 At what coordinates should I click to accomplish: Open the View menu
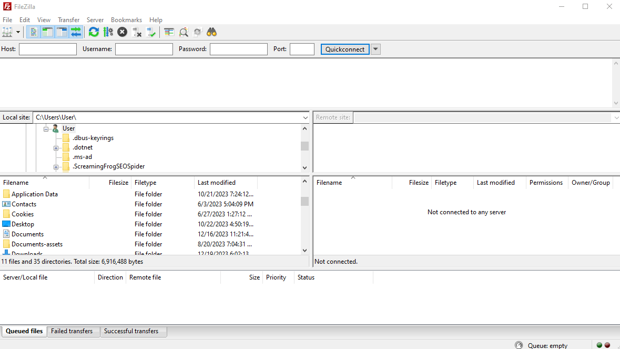(x=44, y=20)
